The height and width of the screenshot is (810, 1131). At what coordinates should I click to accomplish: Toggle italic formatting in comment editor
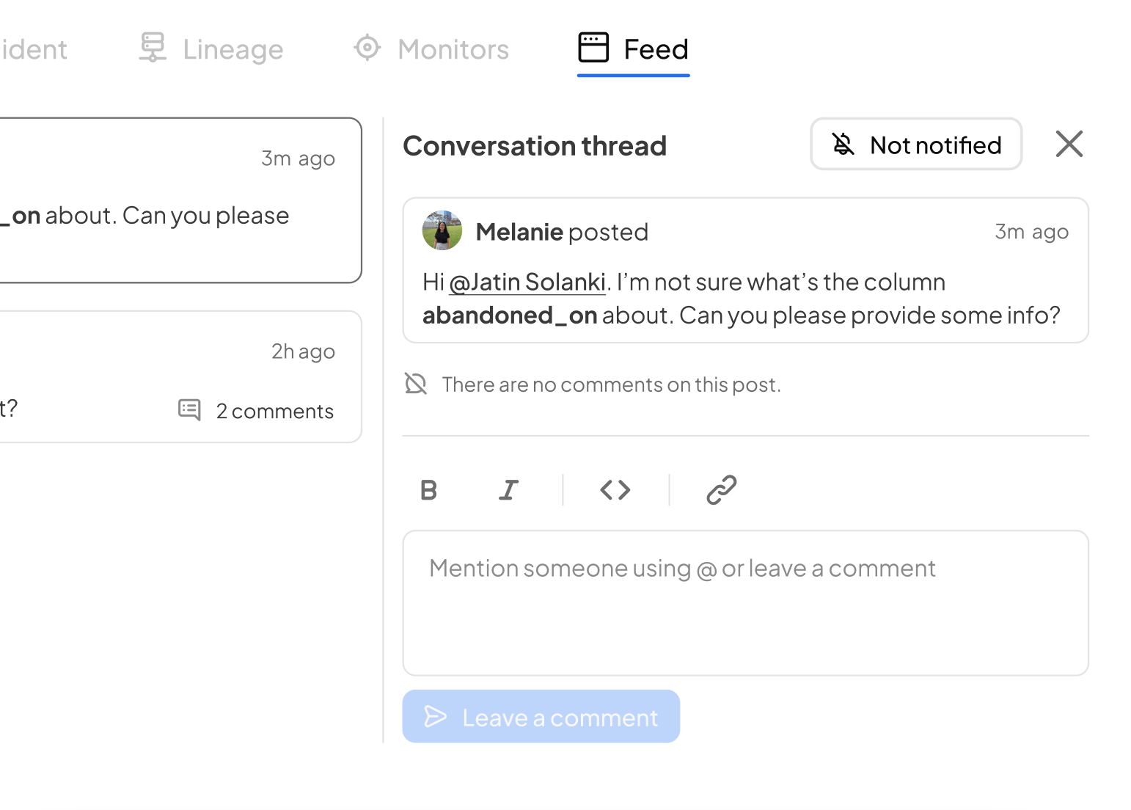pyautogui.click(x=508, y=490)
